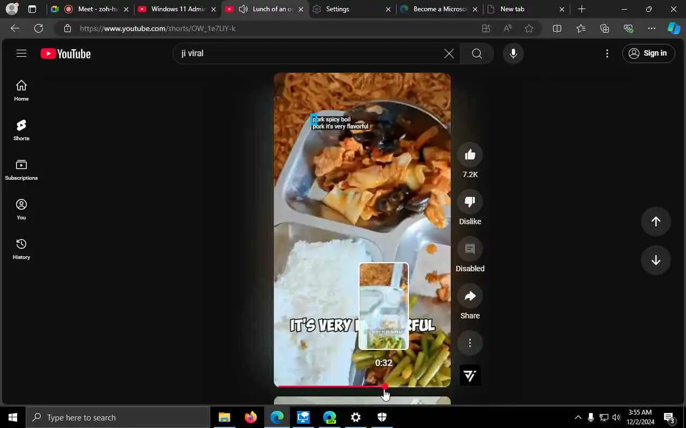Switch to the Settings tab
Viewport: 686px width, 428px height.
click(x=351, y=9)
